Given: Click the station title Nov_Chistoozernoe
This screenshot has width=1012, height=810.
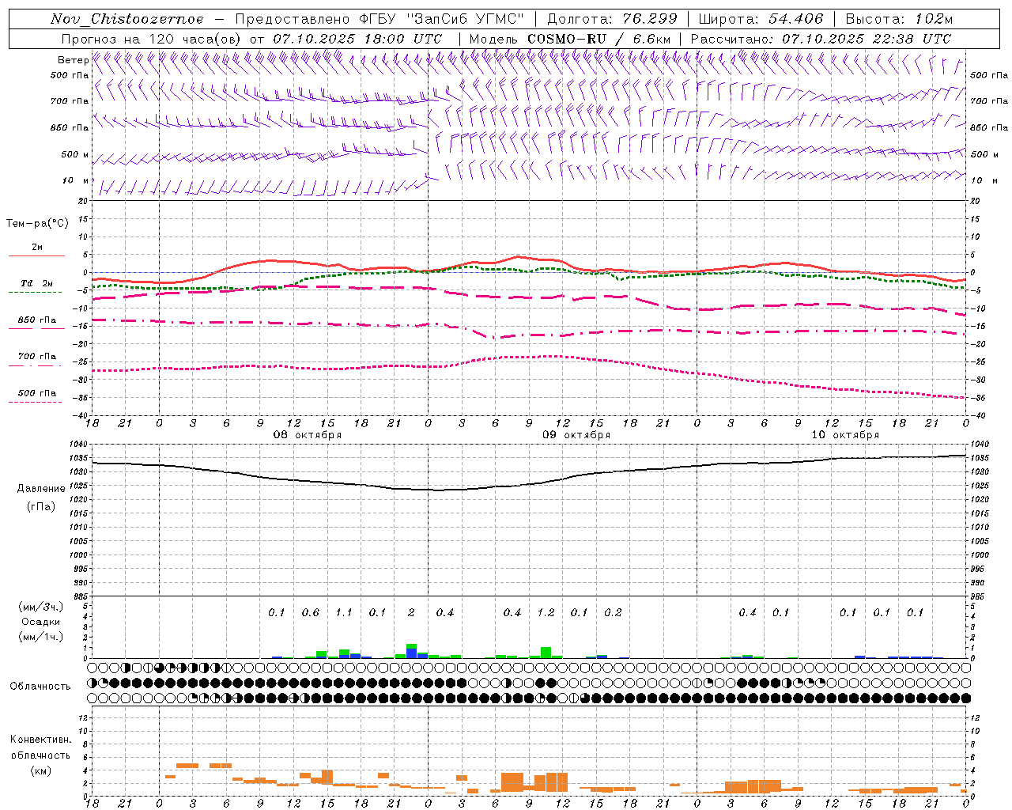Looking at the screenshot, I should pos(127,19).
